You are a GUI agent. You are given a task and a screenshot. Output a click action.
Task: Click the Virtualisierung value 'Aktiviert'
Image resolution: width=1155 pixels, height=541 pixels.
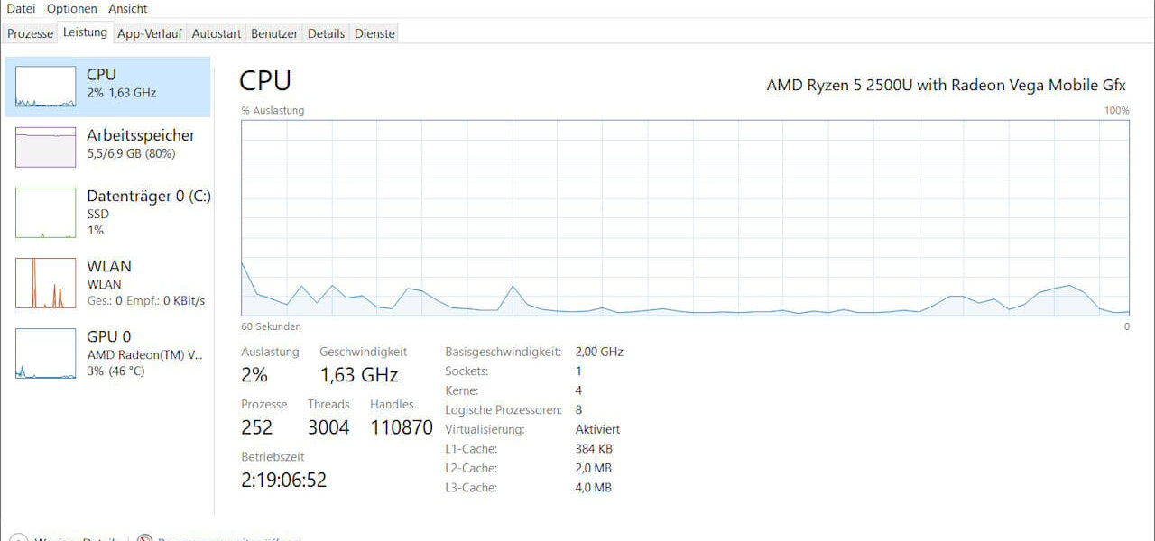tap(597, 429)
